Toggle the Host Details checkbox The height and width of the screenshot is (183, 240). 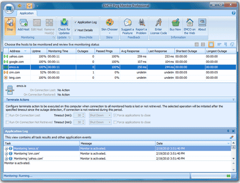click(75, 30)
